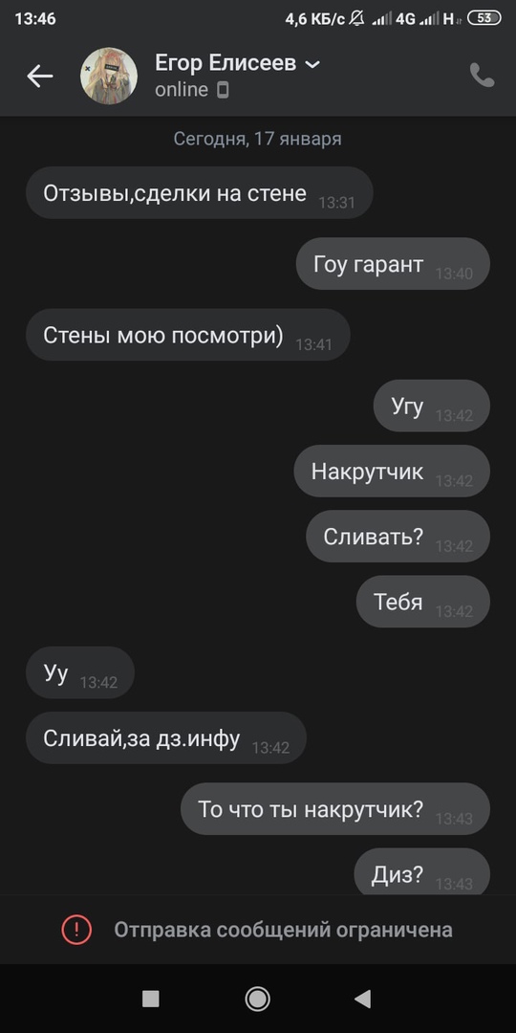Select the message 'То что ты накрутчик?'
The image size is (516, 1033).
[x=335, y=809]
